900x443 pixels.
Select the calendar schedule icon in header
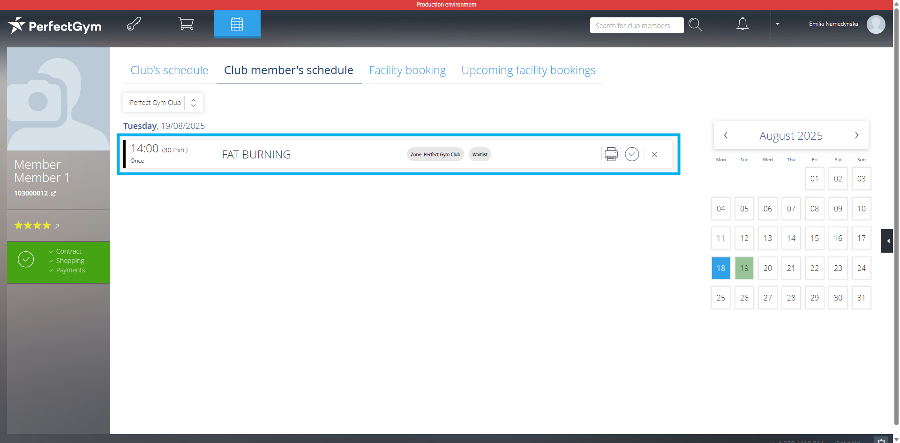click(237, 24)
